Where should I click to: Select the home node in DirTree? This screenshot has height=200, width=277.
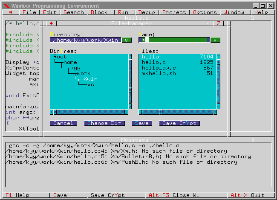click(x=70, y=62)
